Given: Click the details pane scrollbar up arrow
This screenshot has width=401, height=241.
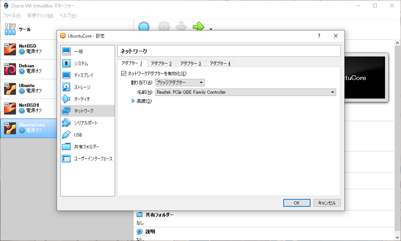Looking at the screenshot, I should tap(397, 43).
